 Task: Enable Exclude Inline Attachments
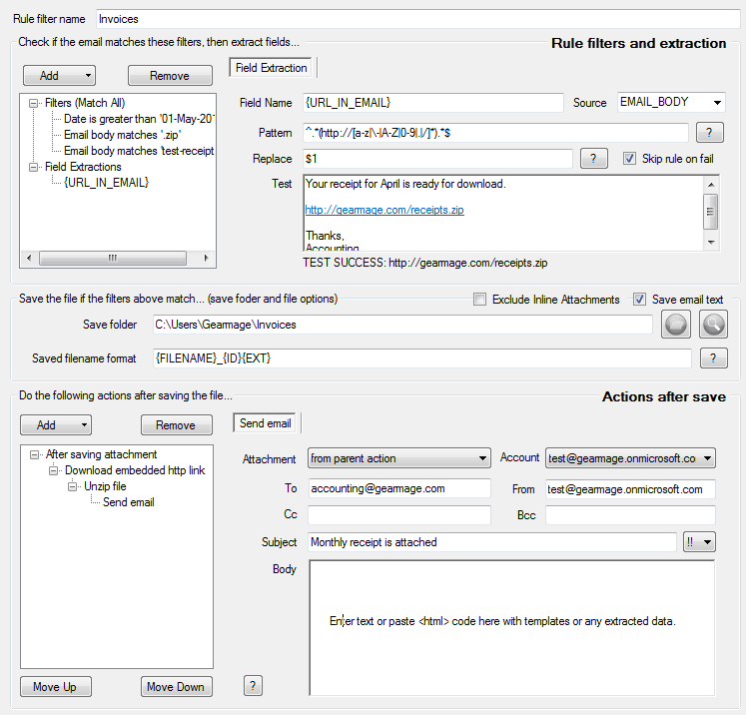479,300
